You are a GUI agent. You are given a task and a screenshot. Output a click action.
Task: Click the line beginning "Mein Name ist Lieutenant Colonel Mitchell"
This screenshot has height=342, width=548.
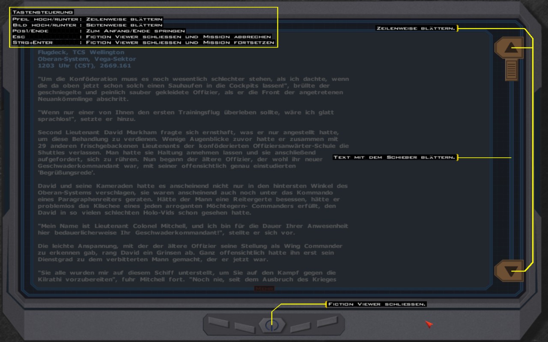click(x=193, y=226)
